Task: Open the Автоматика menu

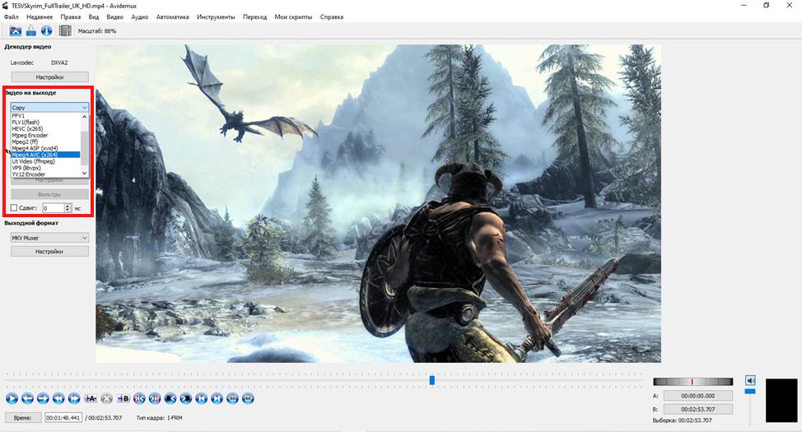Action: [172, 17]
